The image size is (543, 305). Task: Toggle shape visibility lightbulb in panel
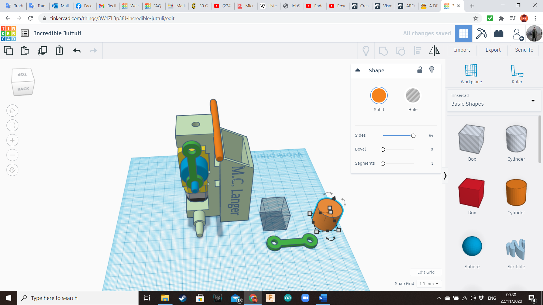(x=432, y=70)
